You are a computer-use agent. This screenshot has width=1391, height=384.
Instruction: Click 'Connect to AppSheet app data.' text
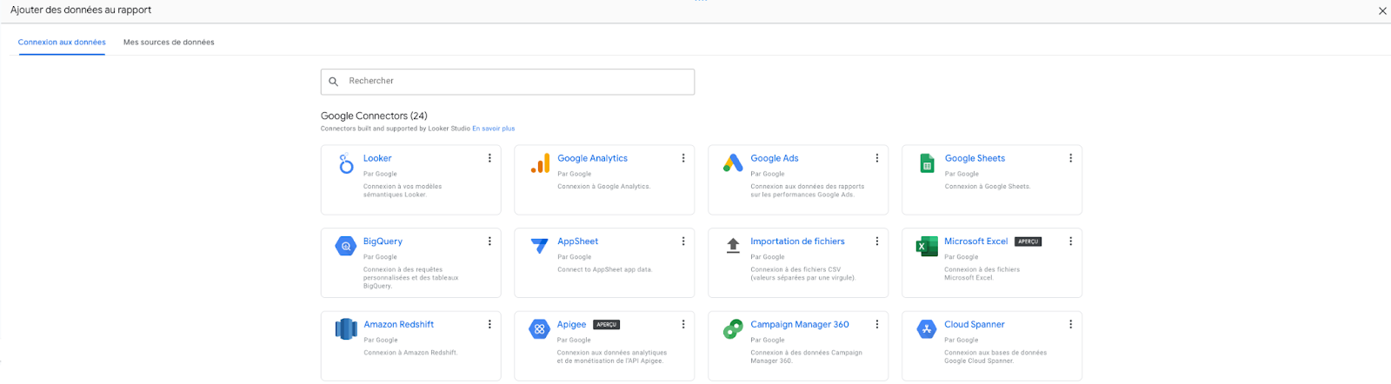click(605, 270)
